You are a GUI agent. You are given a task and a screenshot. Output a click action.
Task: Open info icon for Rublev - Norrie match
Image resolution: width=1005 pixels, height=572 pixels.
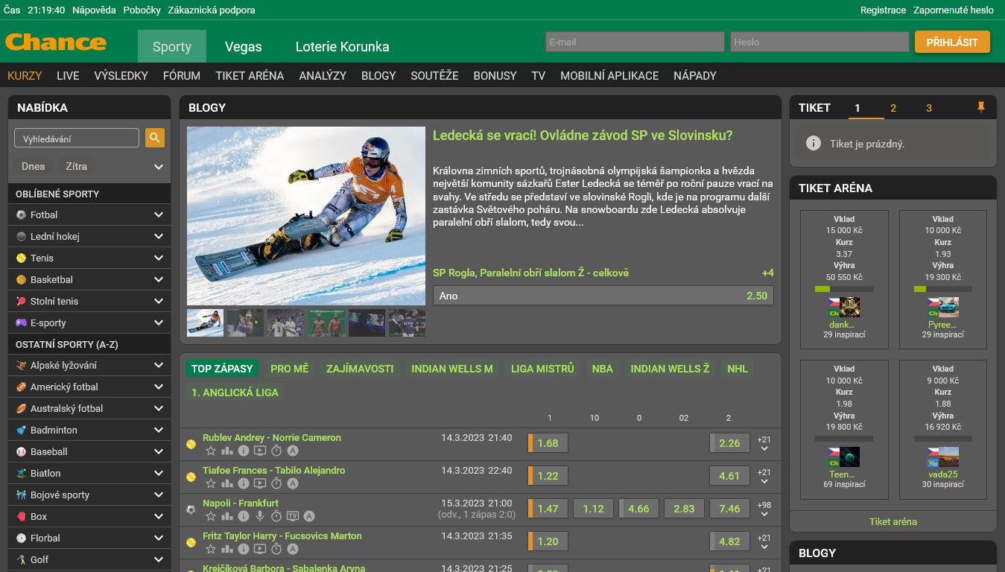244,451
